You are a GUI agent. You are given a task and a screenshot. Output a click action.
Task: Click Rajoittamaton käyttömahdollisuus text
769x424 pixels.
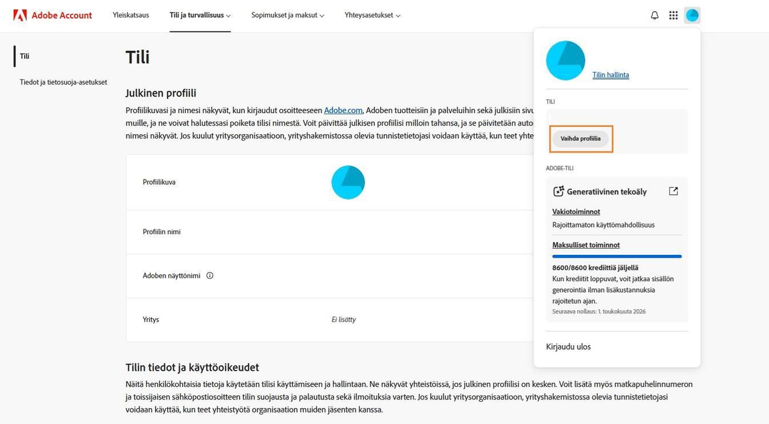(603, 225)
